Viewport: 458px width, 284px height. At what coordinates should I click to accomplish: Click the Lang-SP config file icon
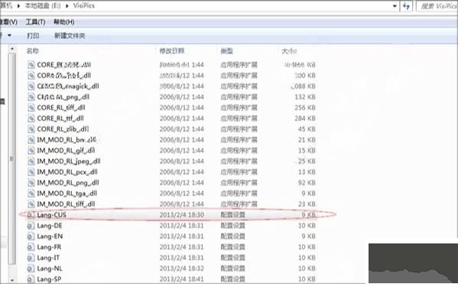click(31, 279)
